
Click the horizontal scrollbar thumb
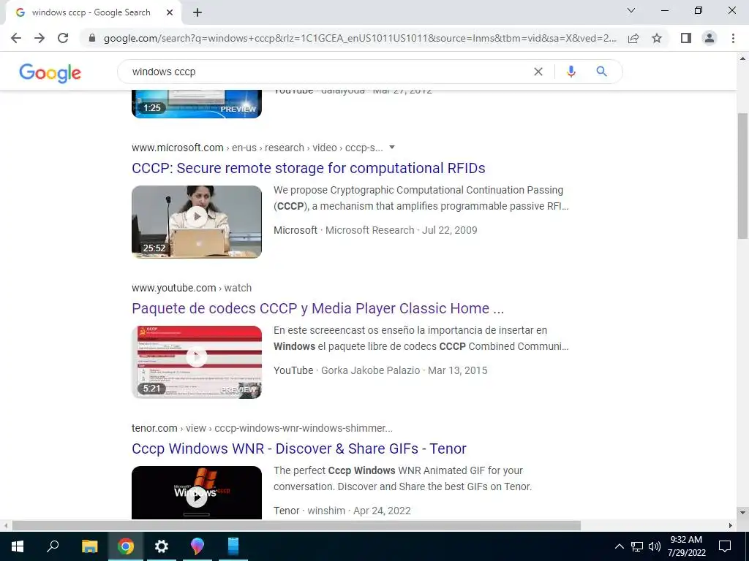coord(296,526)
